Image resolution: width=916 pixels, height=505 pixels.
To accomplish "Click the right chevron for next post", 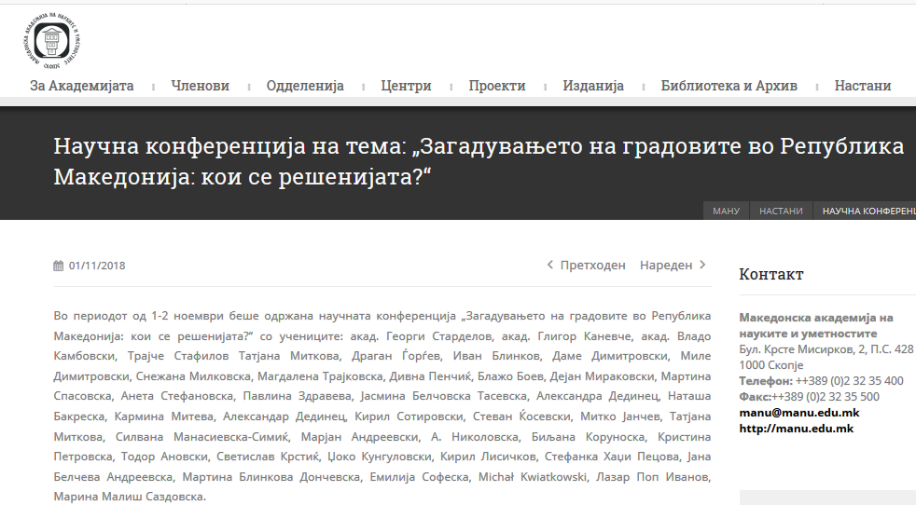I will [x=702, y=265].
